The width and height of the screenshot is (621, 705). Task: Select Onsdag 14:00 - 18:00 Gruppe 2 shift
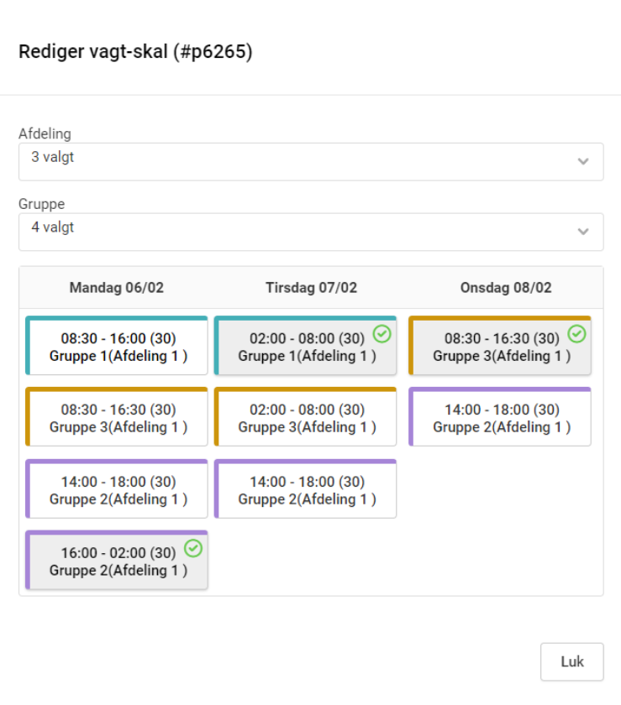(x=501, y=418)
